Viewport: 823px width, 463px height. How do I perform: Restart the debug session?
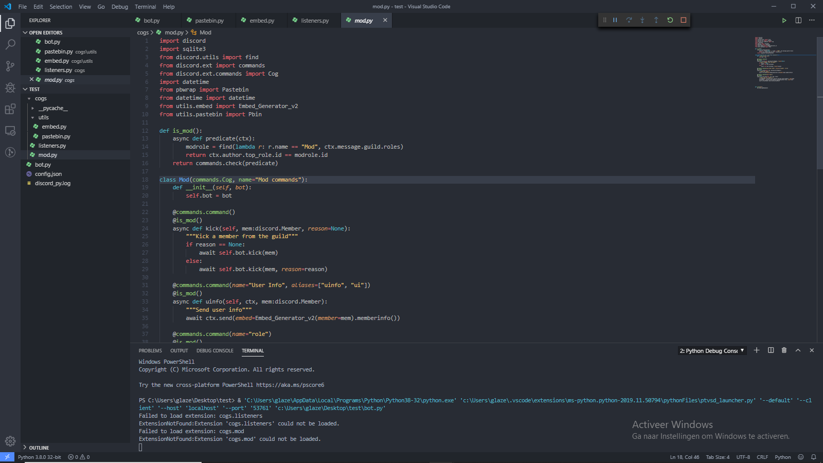669,20
